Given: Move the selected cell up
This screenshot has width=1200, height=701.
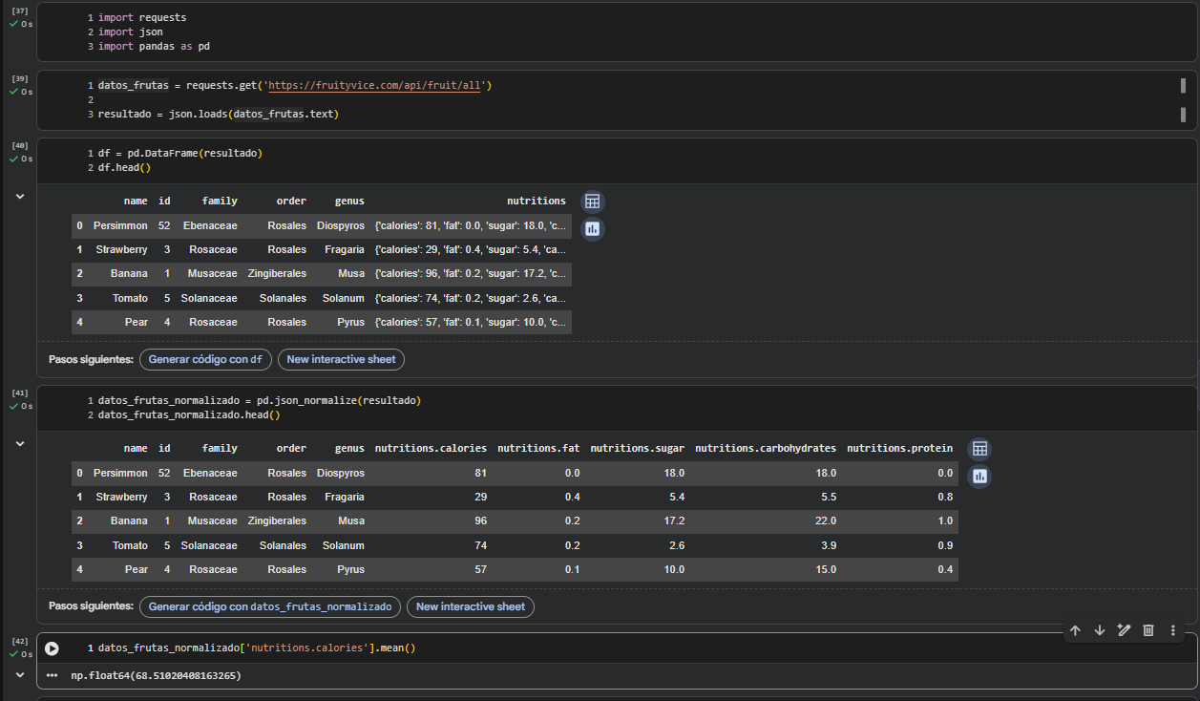Looking at the screenshot, I should [1075, 630].
